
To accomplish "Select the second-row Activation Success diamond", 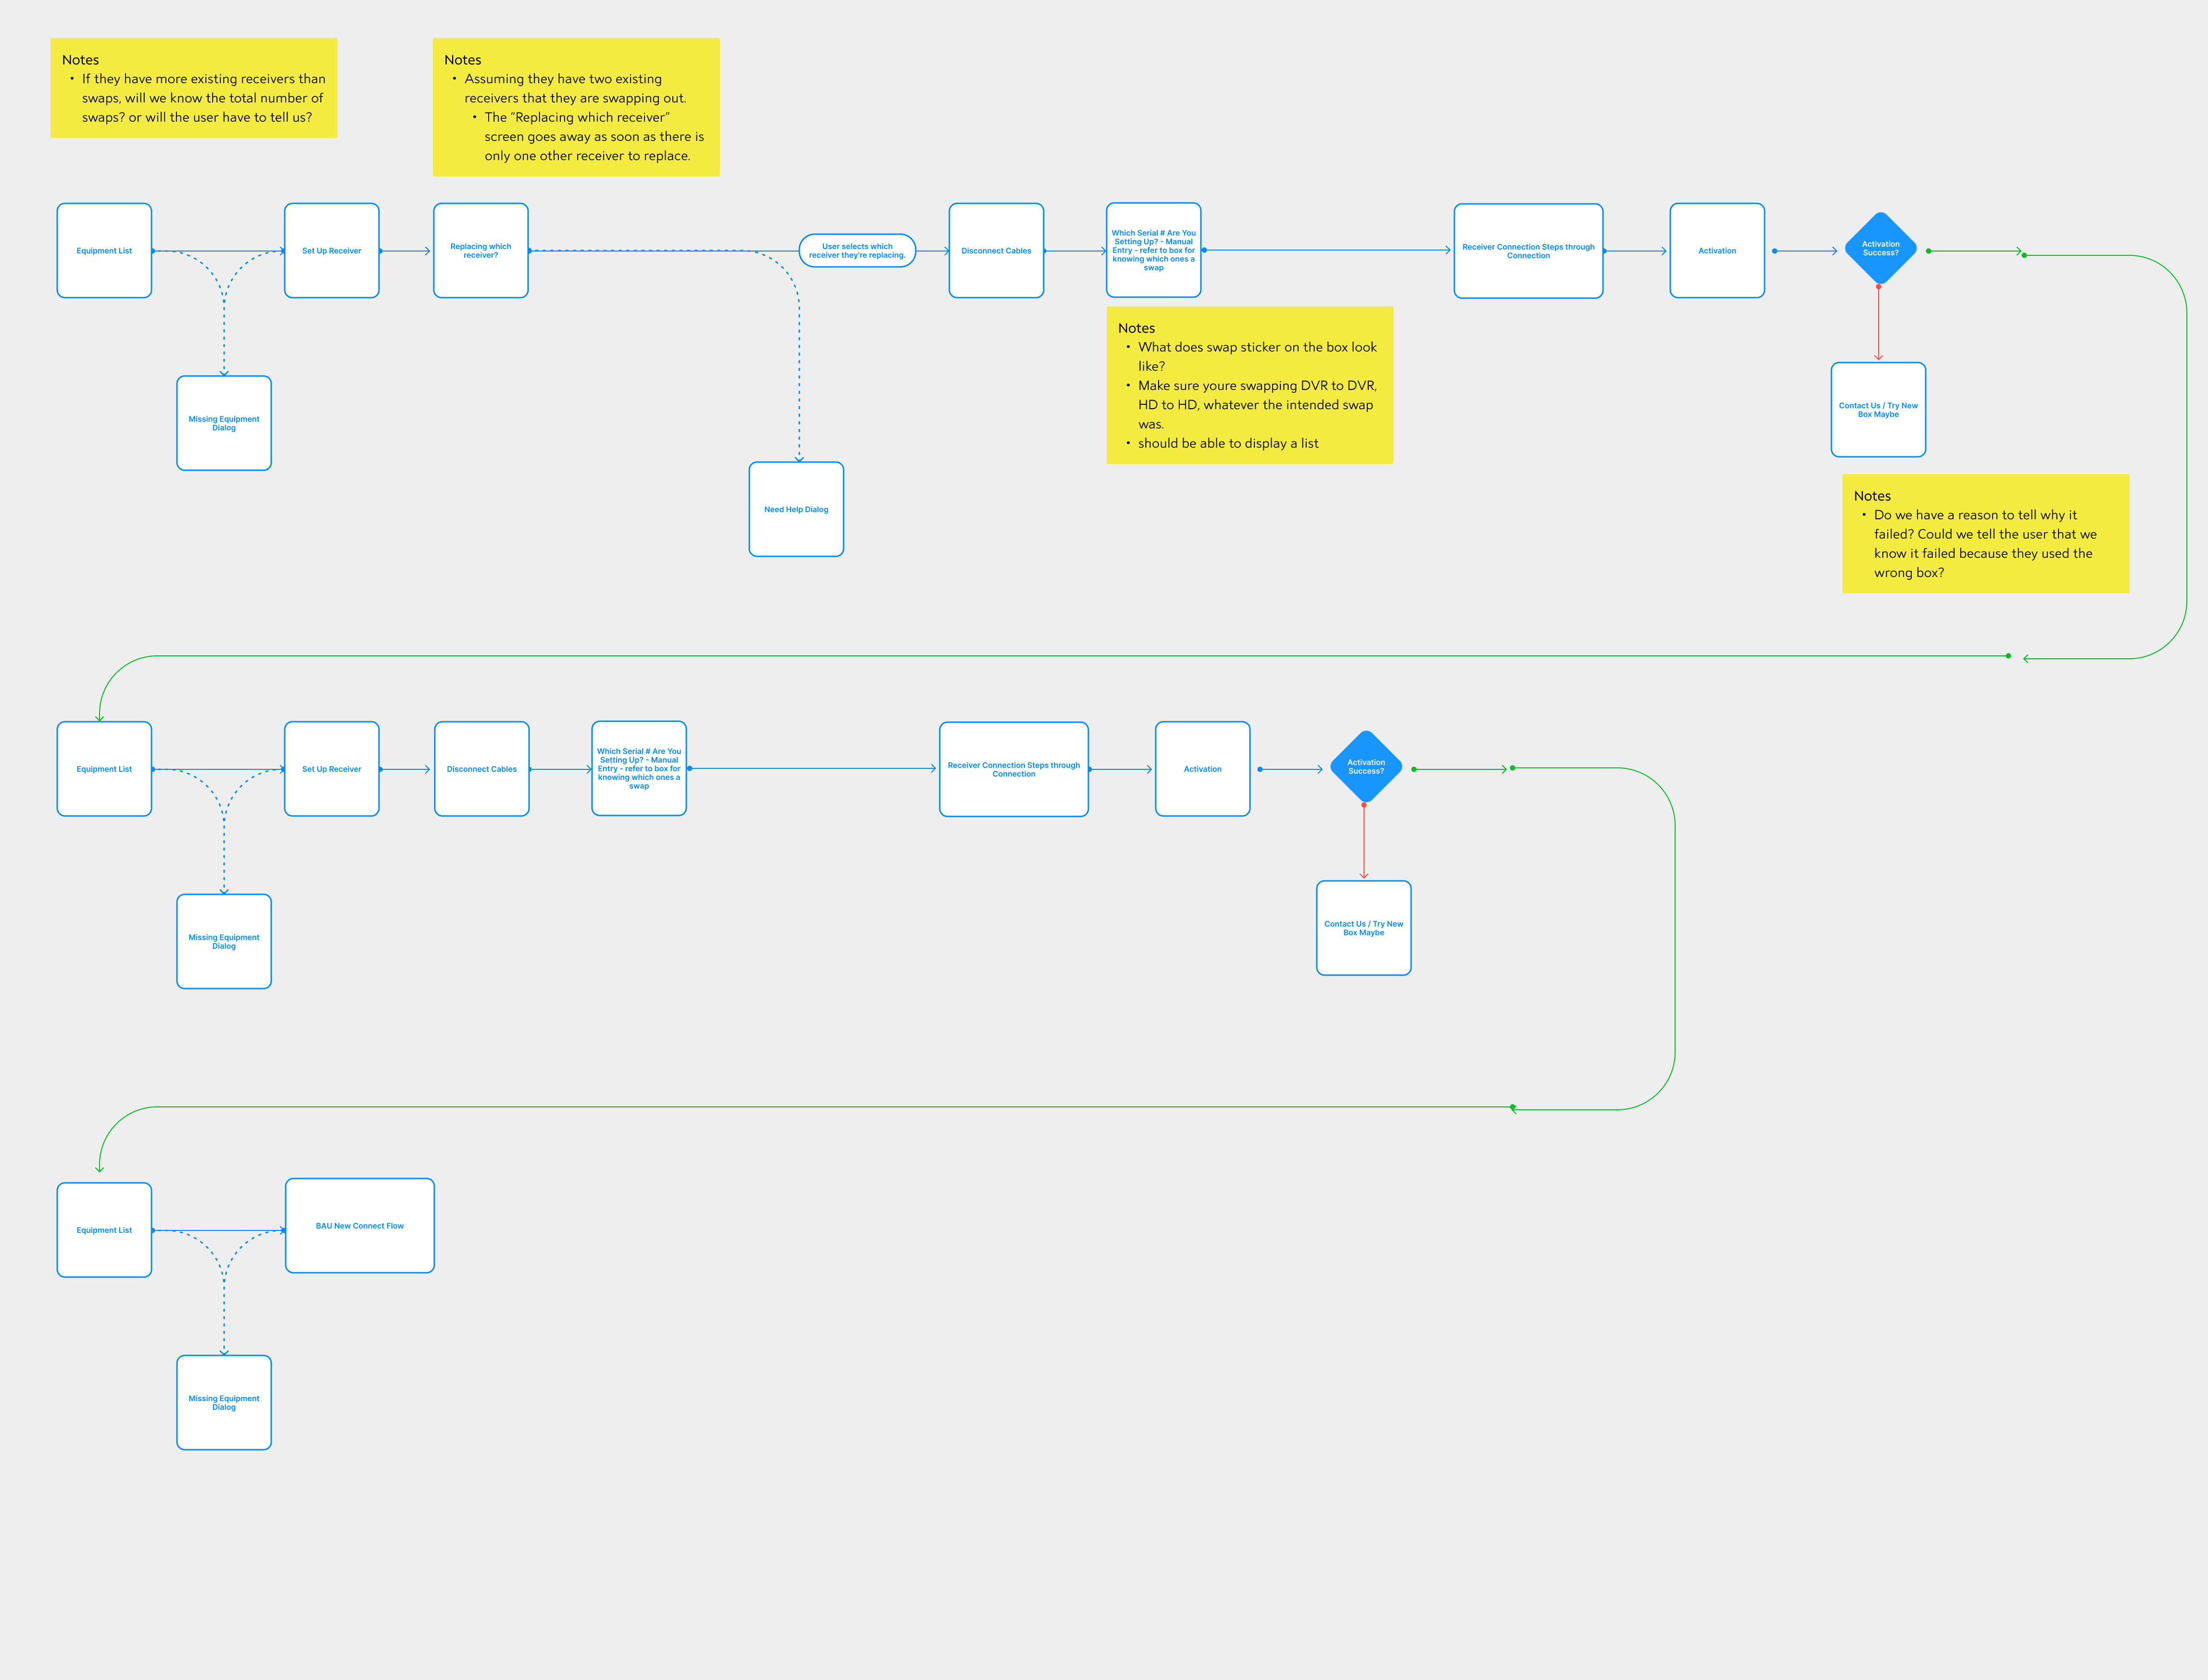I will pyautogui.click(x=1365, y=767).
